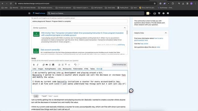The height and width of the screenshot is (111, 198).
Task: Open the help question-mark icon
Action: [x=164, y=13]
